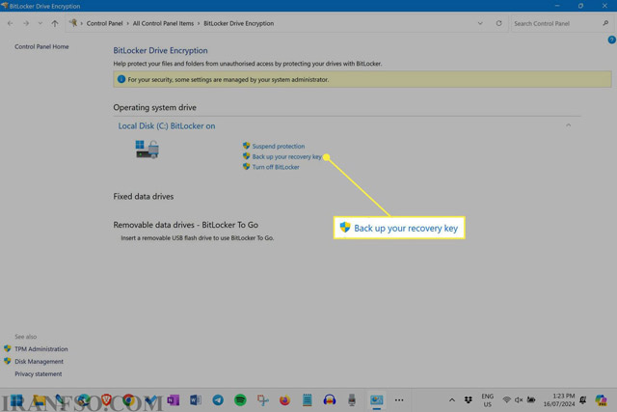Image resolution: width=617 pixels, height=412 pixels.
Task: Open Disk Management link
Action: point(39,362)
